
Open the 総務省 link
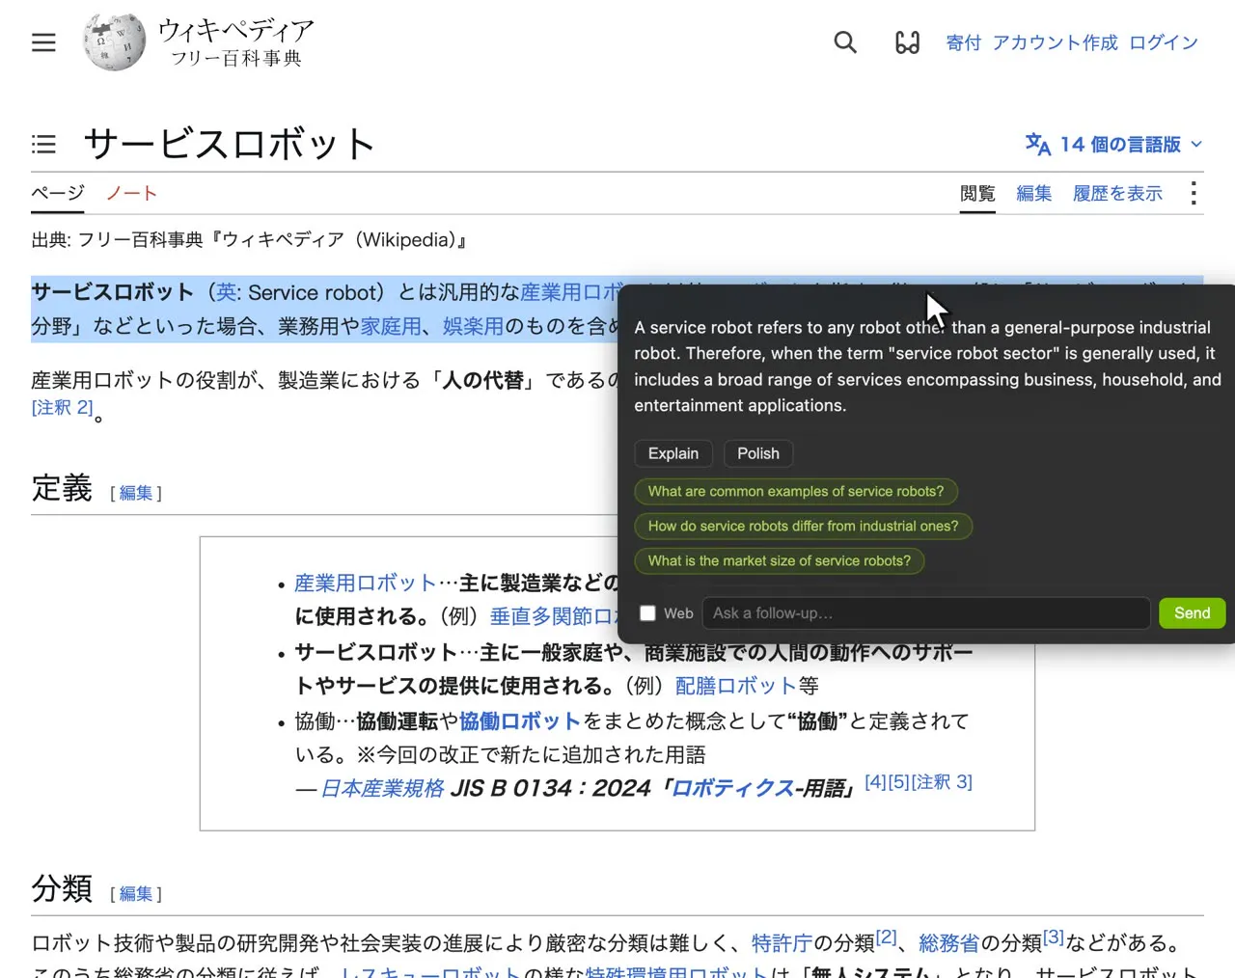click(x=949, y=942)
